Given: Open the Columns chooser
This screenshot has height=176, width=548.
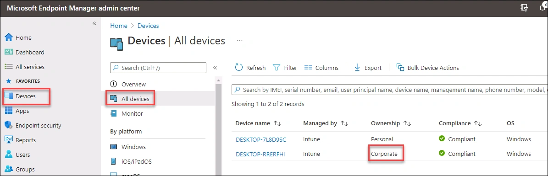Looking at the screenshot, I should (x=321, y=68).
